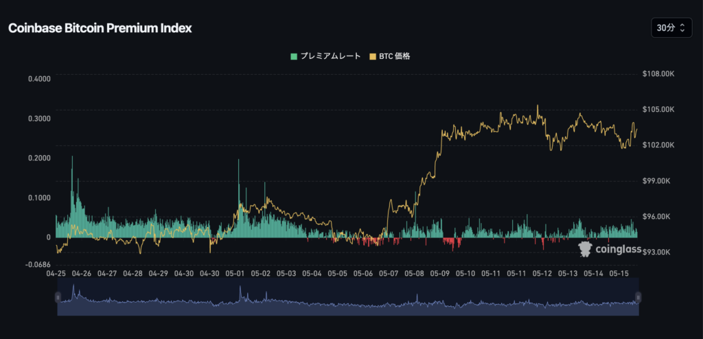Click the 05-03 date axis label

(286, 273)
